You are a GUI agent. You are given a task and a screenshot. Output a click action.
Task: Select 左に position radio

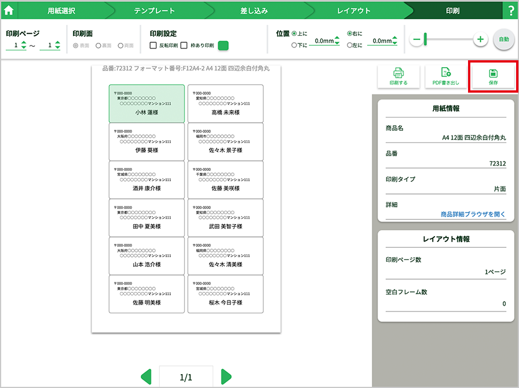tap(349, 45)
